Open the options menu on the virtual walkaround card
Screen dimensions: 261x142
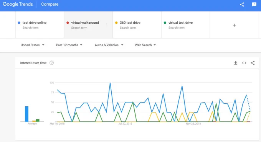[x=107, y=25]
